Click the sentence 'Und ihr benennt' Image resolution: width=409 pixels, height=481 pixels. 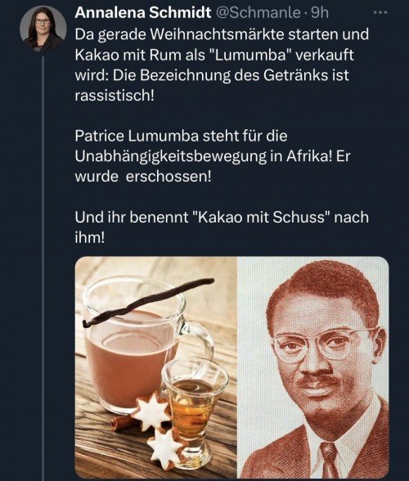pos(222,227)
